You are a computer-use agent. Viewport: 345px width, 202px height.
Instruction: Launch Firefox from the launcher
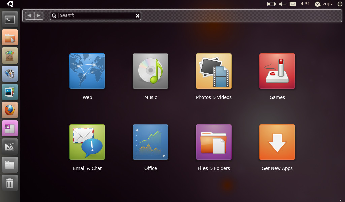coord(10,110)
